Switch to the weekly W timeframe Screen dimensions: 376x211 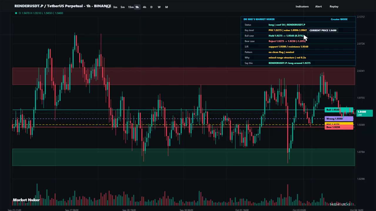coord(159,7)
